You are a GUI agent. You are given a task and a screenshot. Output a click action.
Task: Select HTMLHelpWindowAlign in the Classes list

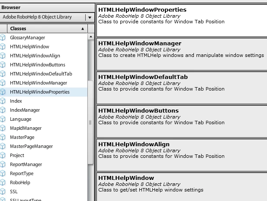pyautogui.click(x=44, y=56)
